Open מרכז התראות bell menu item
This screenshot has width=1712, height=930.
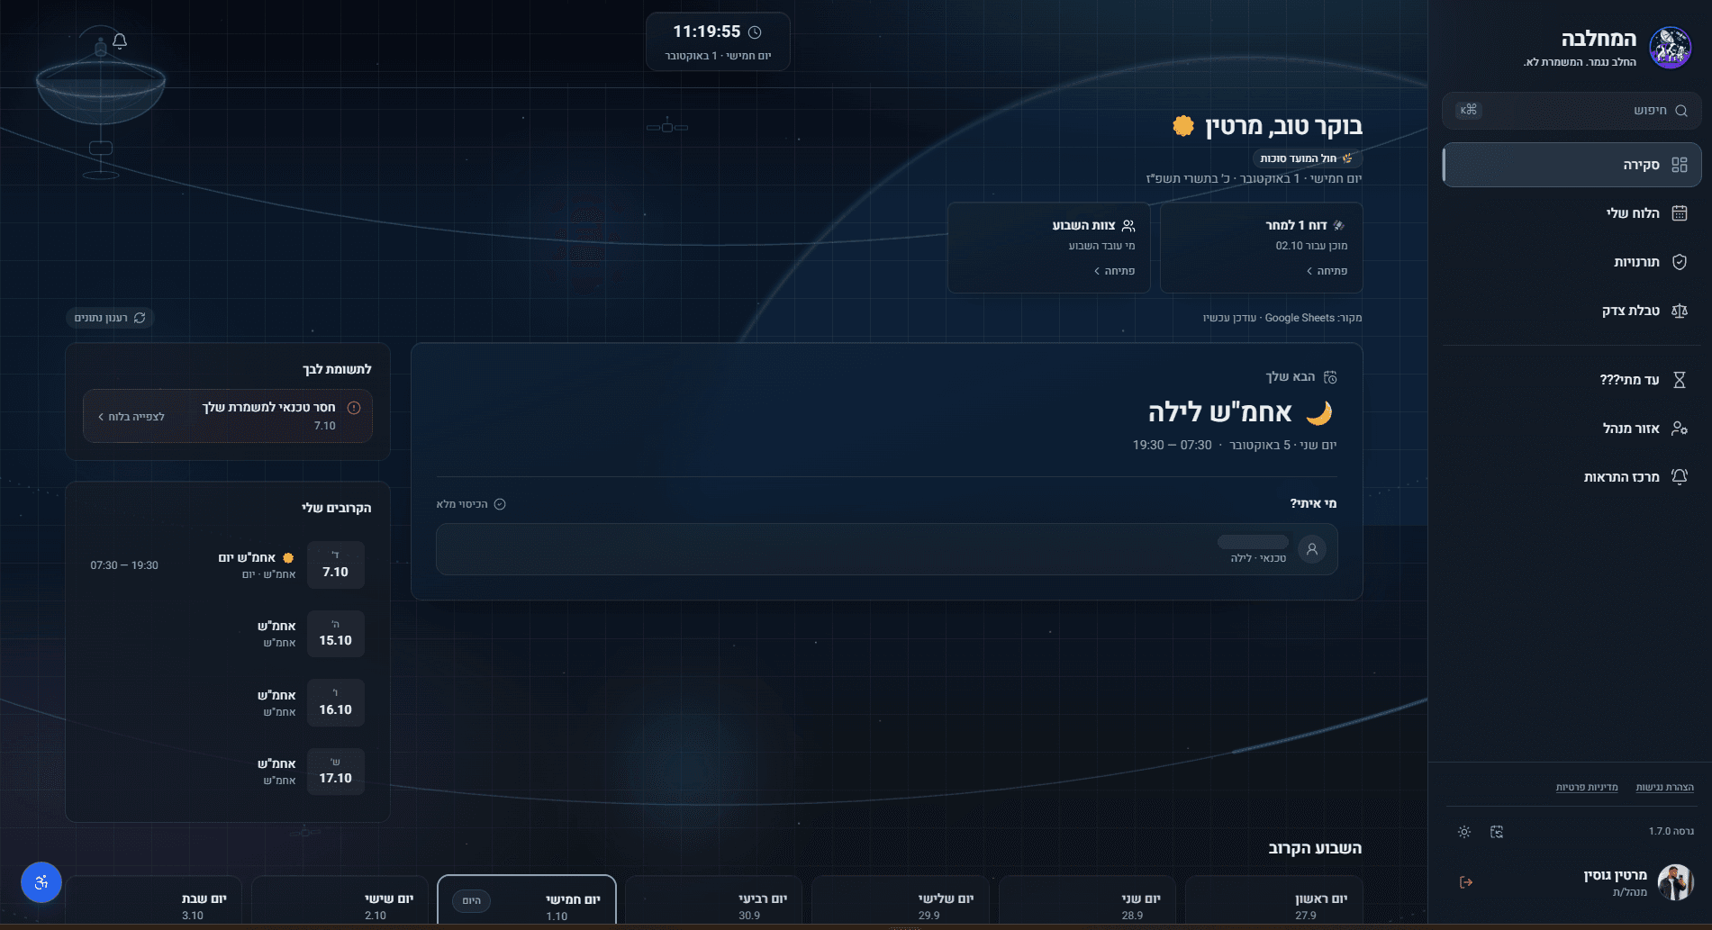pyautogui.click(x=1572, y=477)
